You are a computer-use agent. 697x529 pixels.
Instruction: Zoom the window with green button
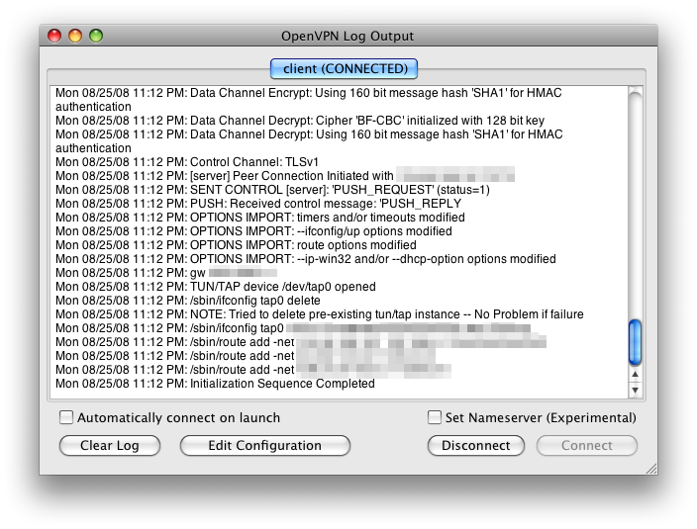tap(96, 36)
